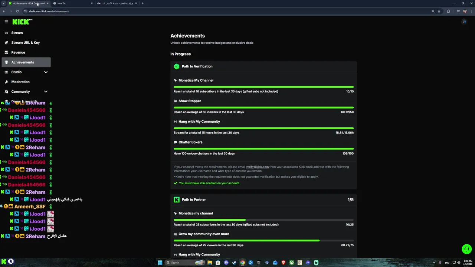Close the New Tab browser tab
This screenshot has height=267, width=475.
[x=92, y=3]
